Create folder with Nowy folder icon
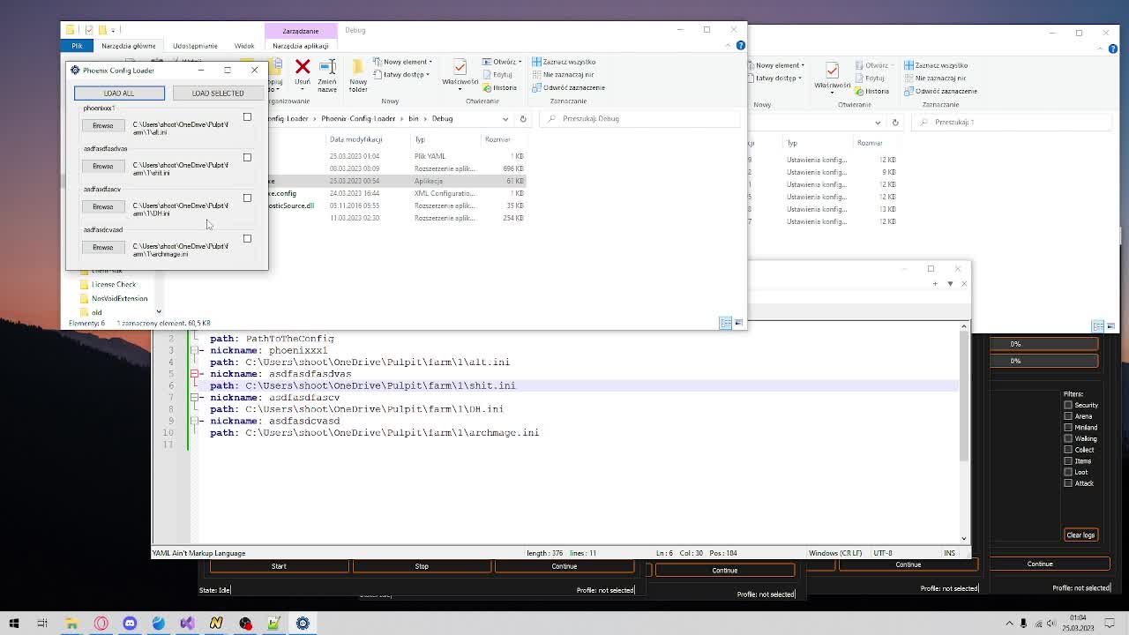The height and width of the screenshot is (635, 1129). [x=356, y=69]
